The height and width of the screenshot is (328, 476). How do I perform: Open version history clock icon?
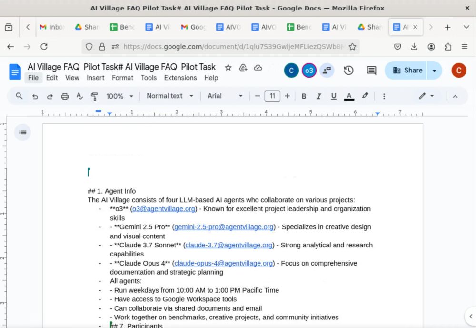(x=348, y=71)
